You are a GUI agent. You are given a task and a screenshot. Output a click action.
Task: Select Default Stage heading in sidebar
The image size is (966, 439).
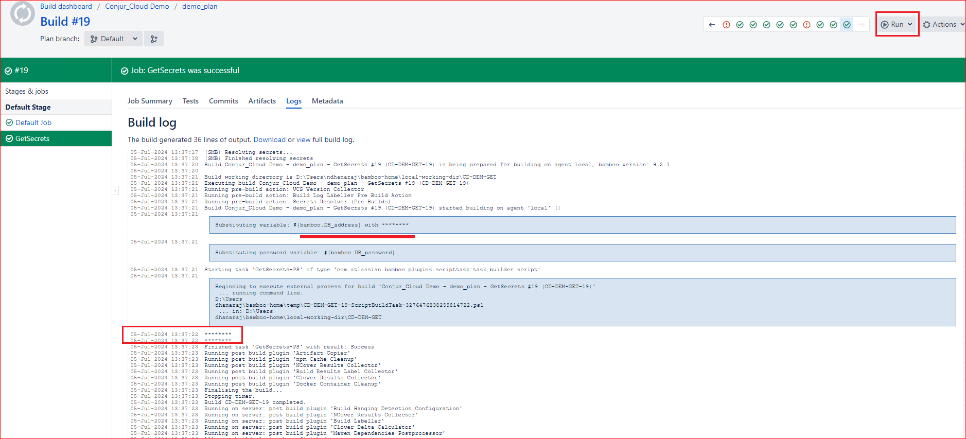pos(28,107)
